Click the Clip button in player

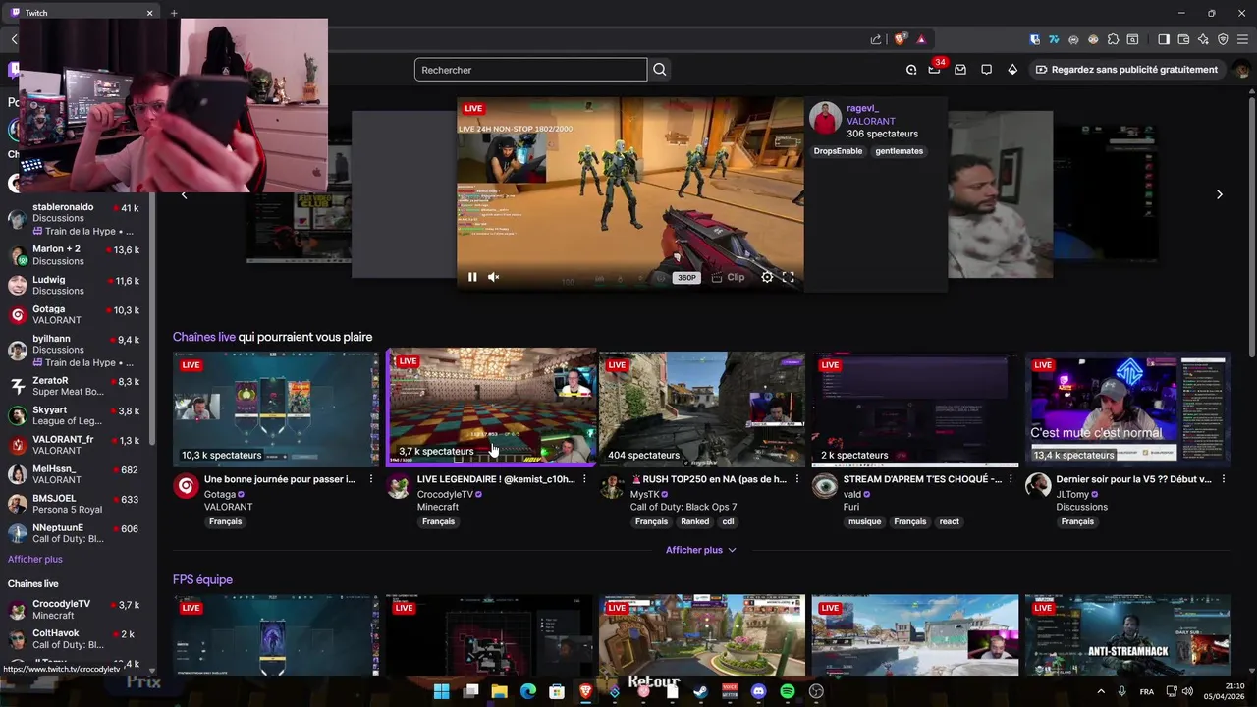coord(728,277)
